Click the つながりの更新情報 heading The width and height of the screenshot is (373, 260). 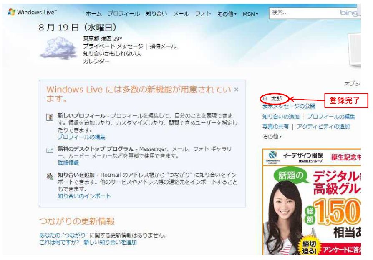tap(77, 221)
